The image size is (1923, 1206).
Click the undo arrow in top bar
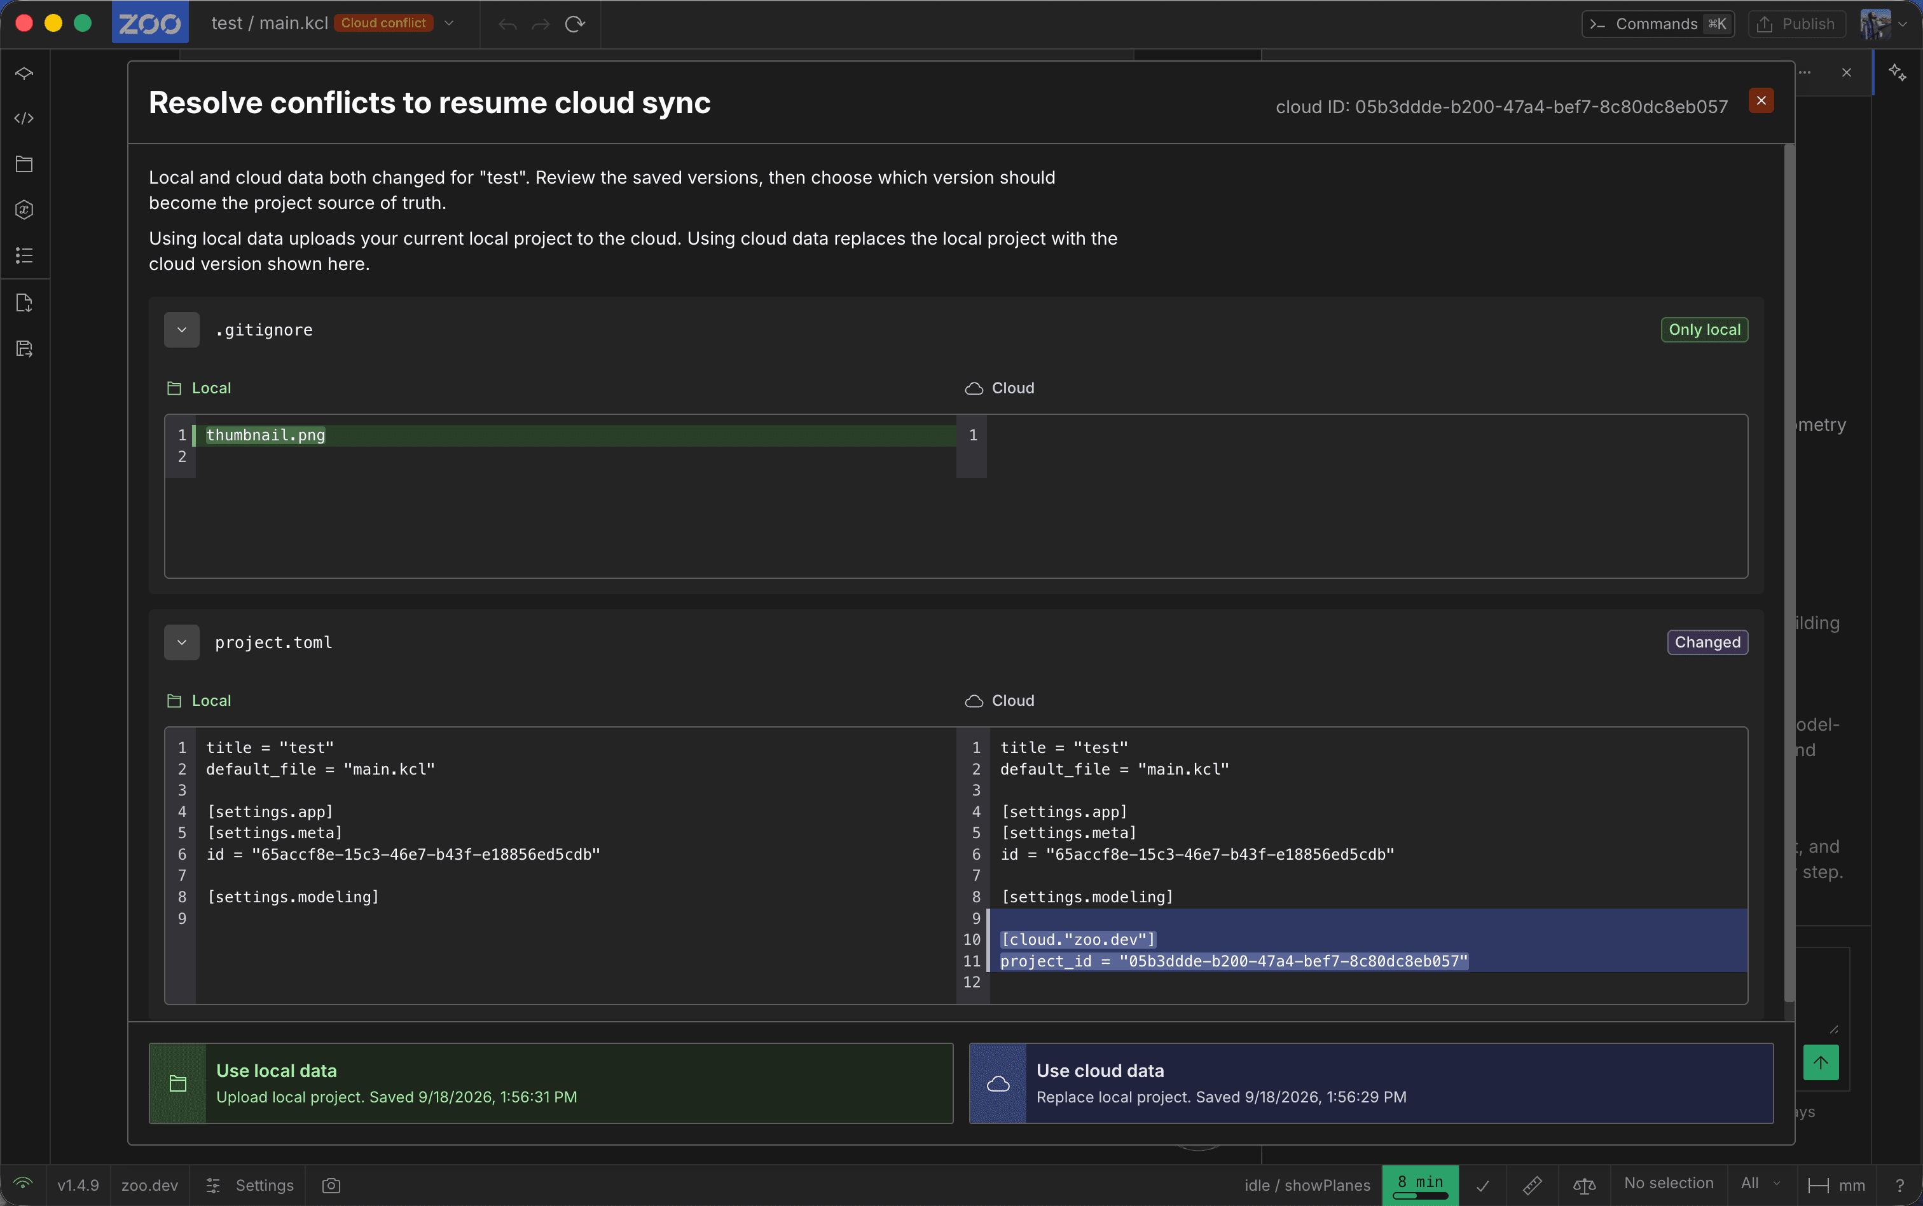[507, 25]
